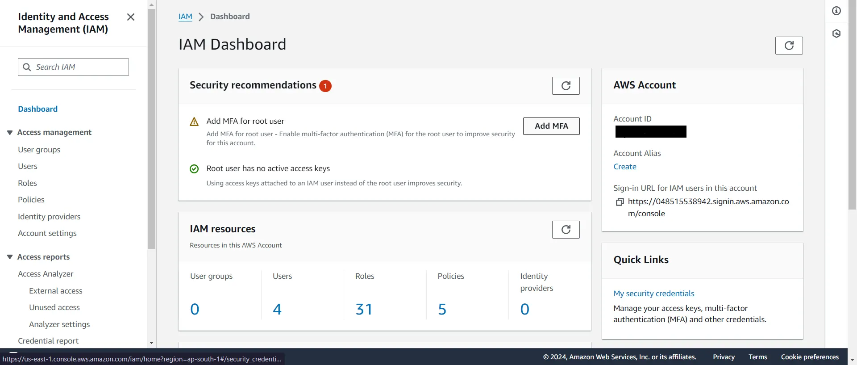Screen dimensions: 857x365
Task: Click Create under Account Alias
Action: [625, 167]
